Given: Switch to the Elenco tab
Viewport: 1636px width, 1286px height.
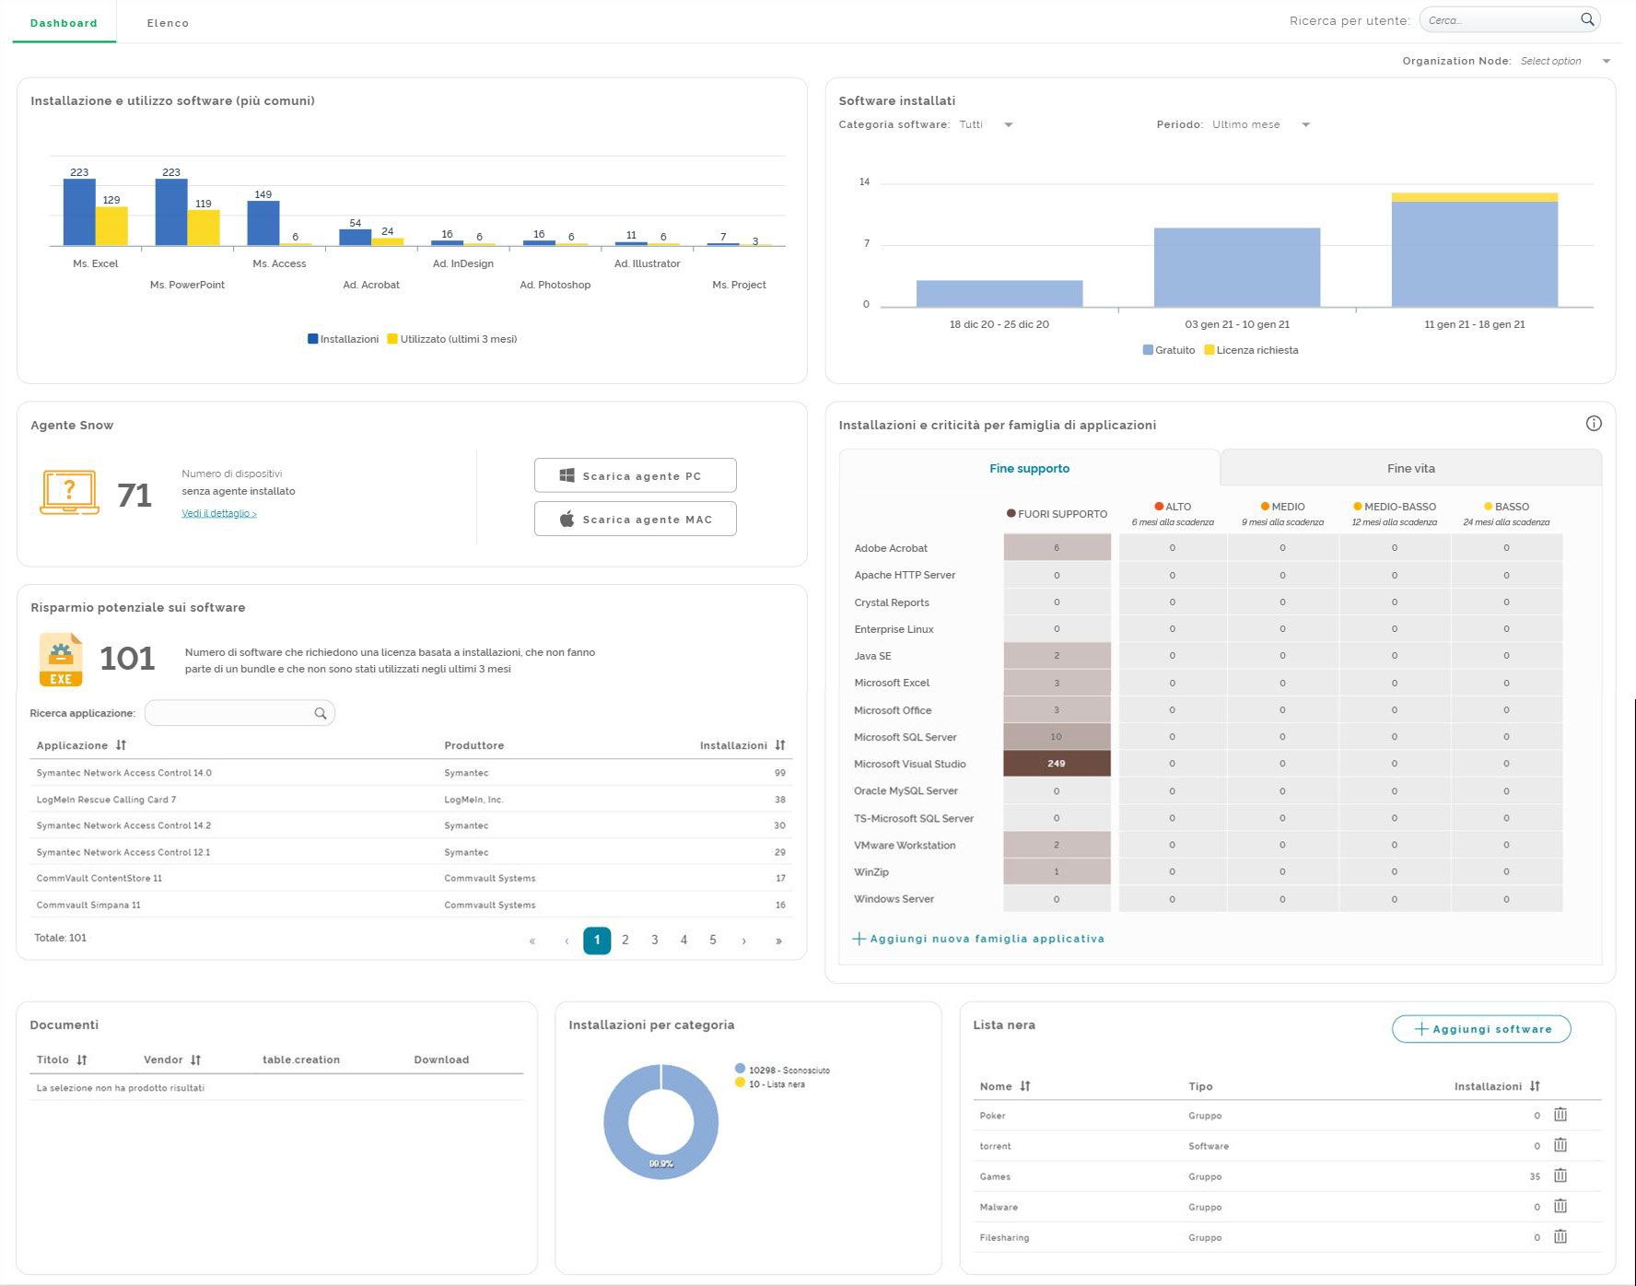Looking at the screenshot, I should pyautogui.click(x=168, y=23).
